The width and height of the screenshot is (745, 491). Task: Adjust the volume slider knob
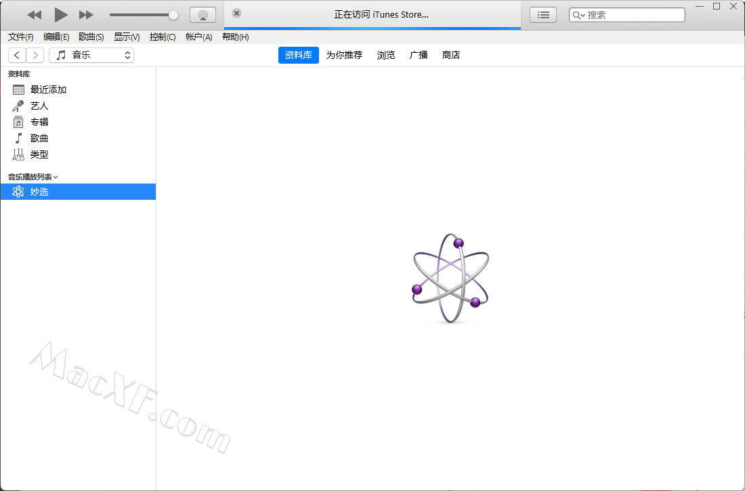pyautogui.click(x=173, y=15)
